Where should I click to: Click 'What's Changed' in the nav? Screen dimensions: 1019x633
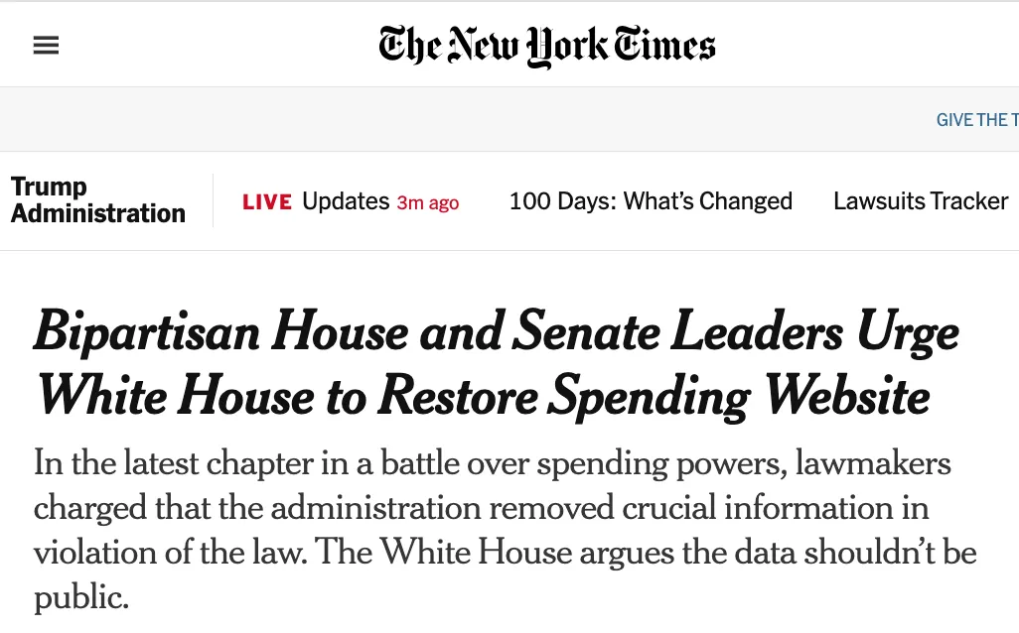tap(708, 201)
